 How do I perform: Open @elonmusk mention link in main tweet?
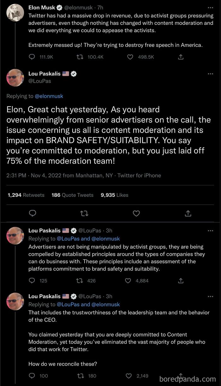pyautogui.click(x=49, y=96)
